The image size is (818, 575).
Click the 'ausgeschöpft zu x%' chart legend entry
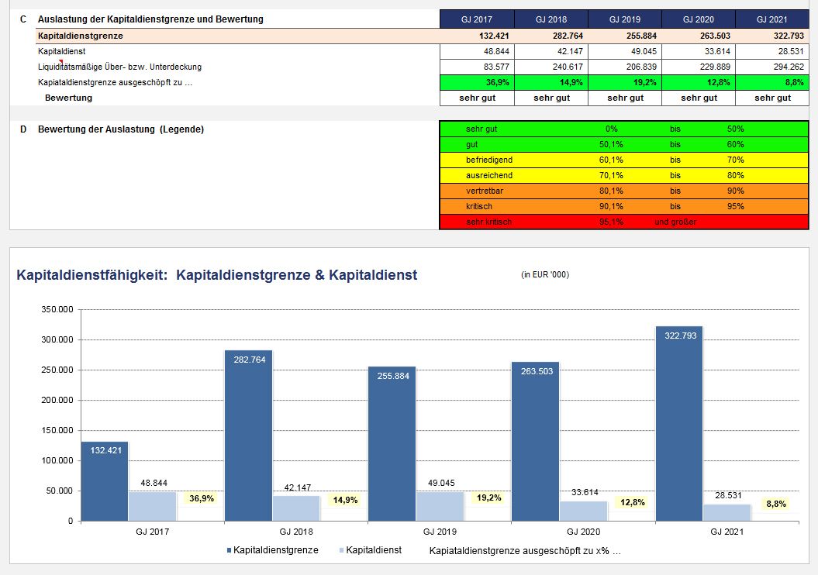pos(525,551)
